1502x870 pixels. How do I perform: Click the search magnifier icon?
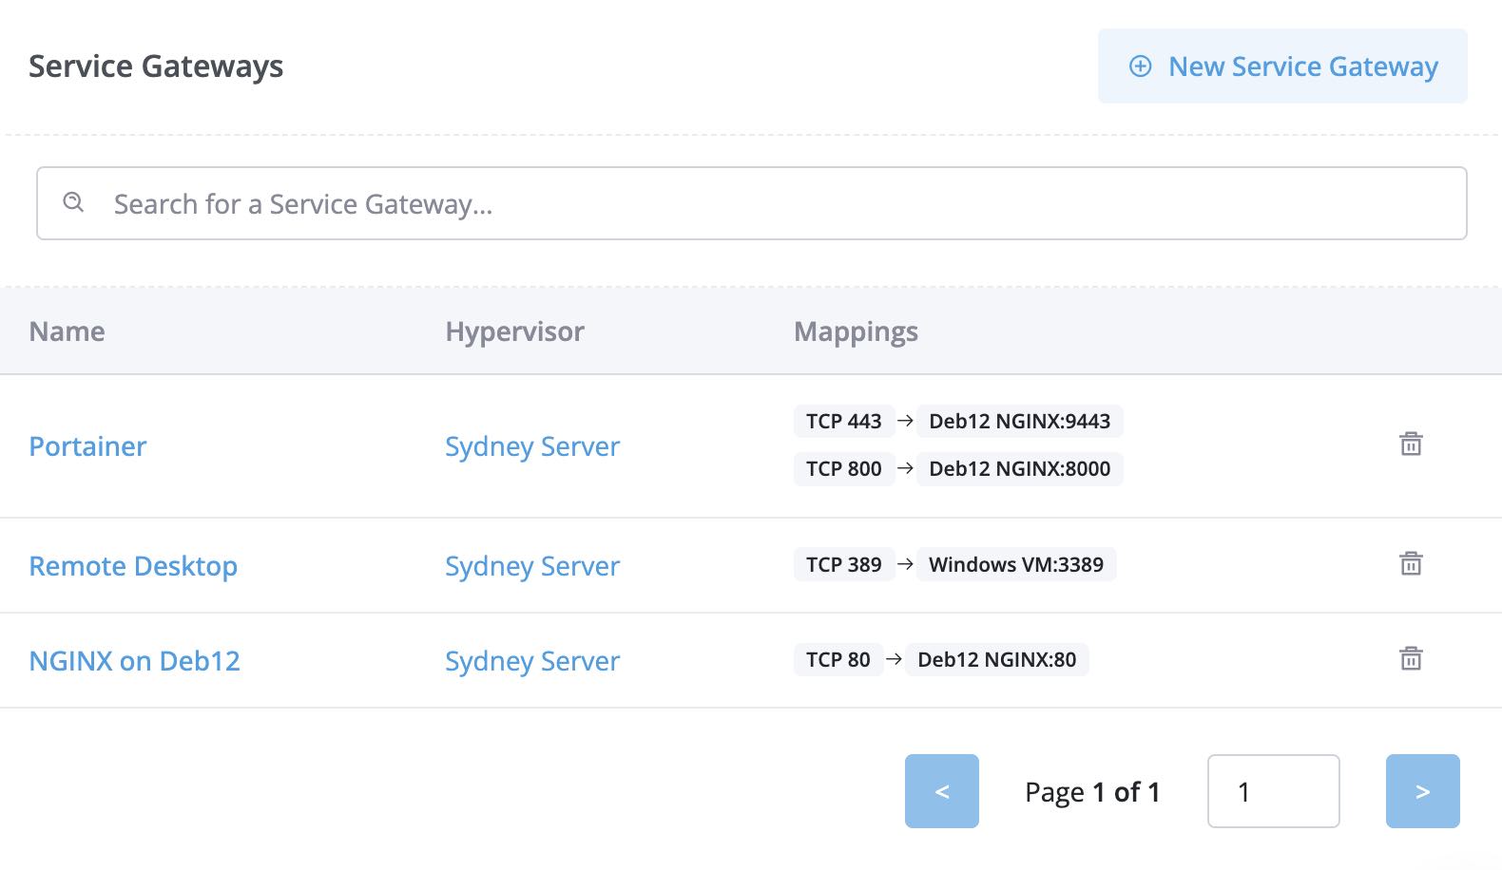coord(73,202)
